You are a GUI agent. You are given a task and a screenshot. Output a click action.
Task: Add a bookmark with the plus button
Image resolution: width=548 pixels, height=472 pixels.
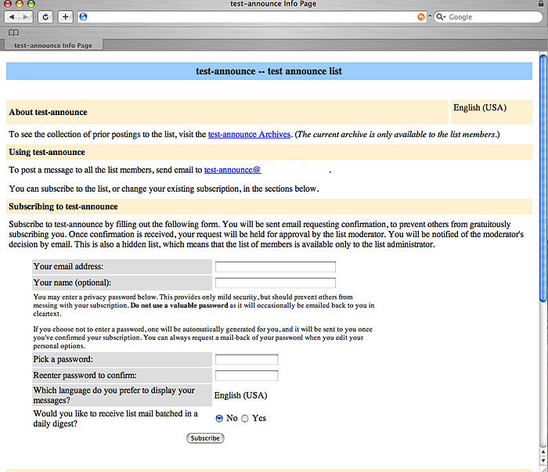pyautogui.click(x=65, y=16)
